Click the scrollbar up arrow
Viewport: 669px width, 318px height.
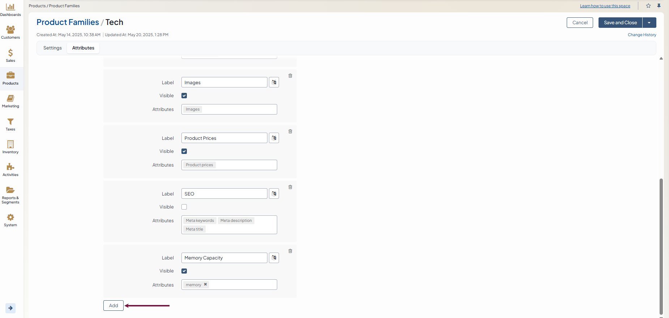pyautogui.click(x=661, y=59)
